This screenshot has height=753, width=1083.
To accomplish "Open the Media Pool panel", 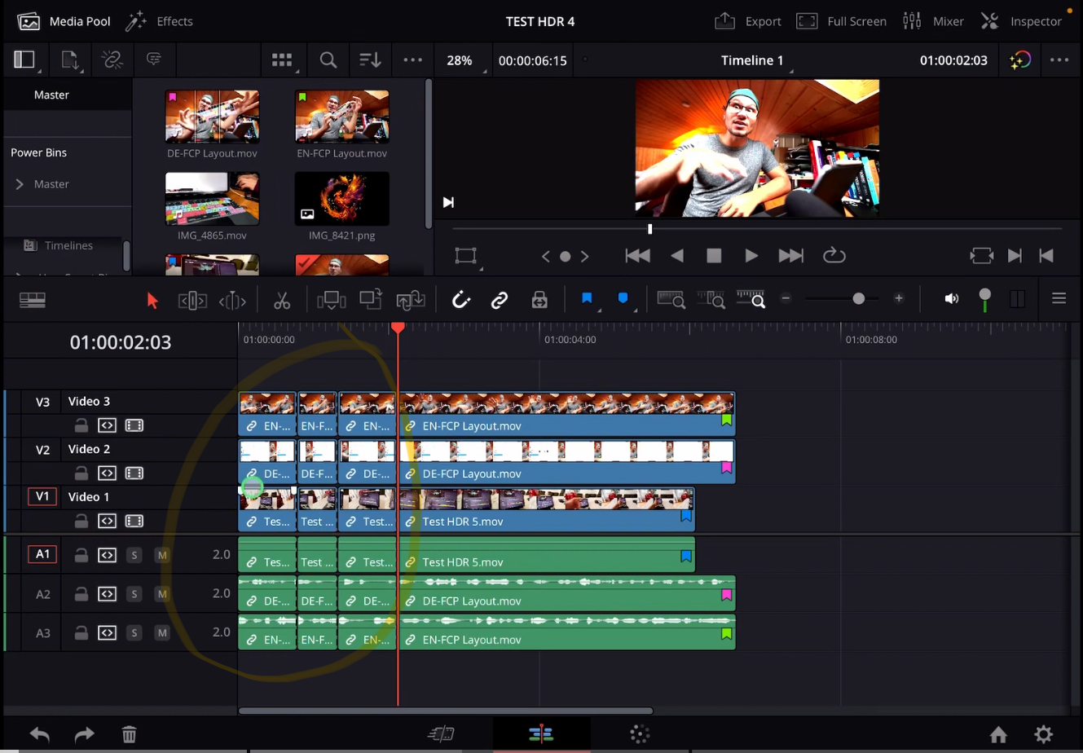I will tap(64, 21).
